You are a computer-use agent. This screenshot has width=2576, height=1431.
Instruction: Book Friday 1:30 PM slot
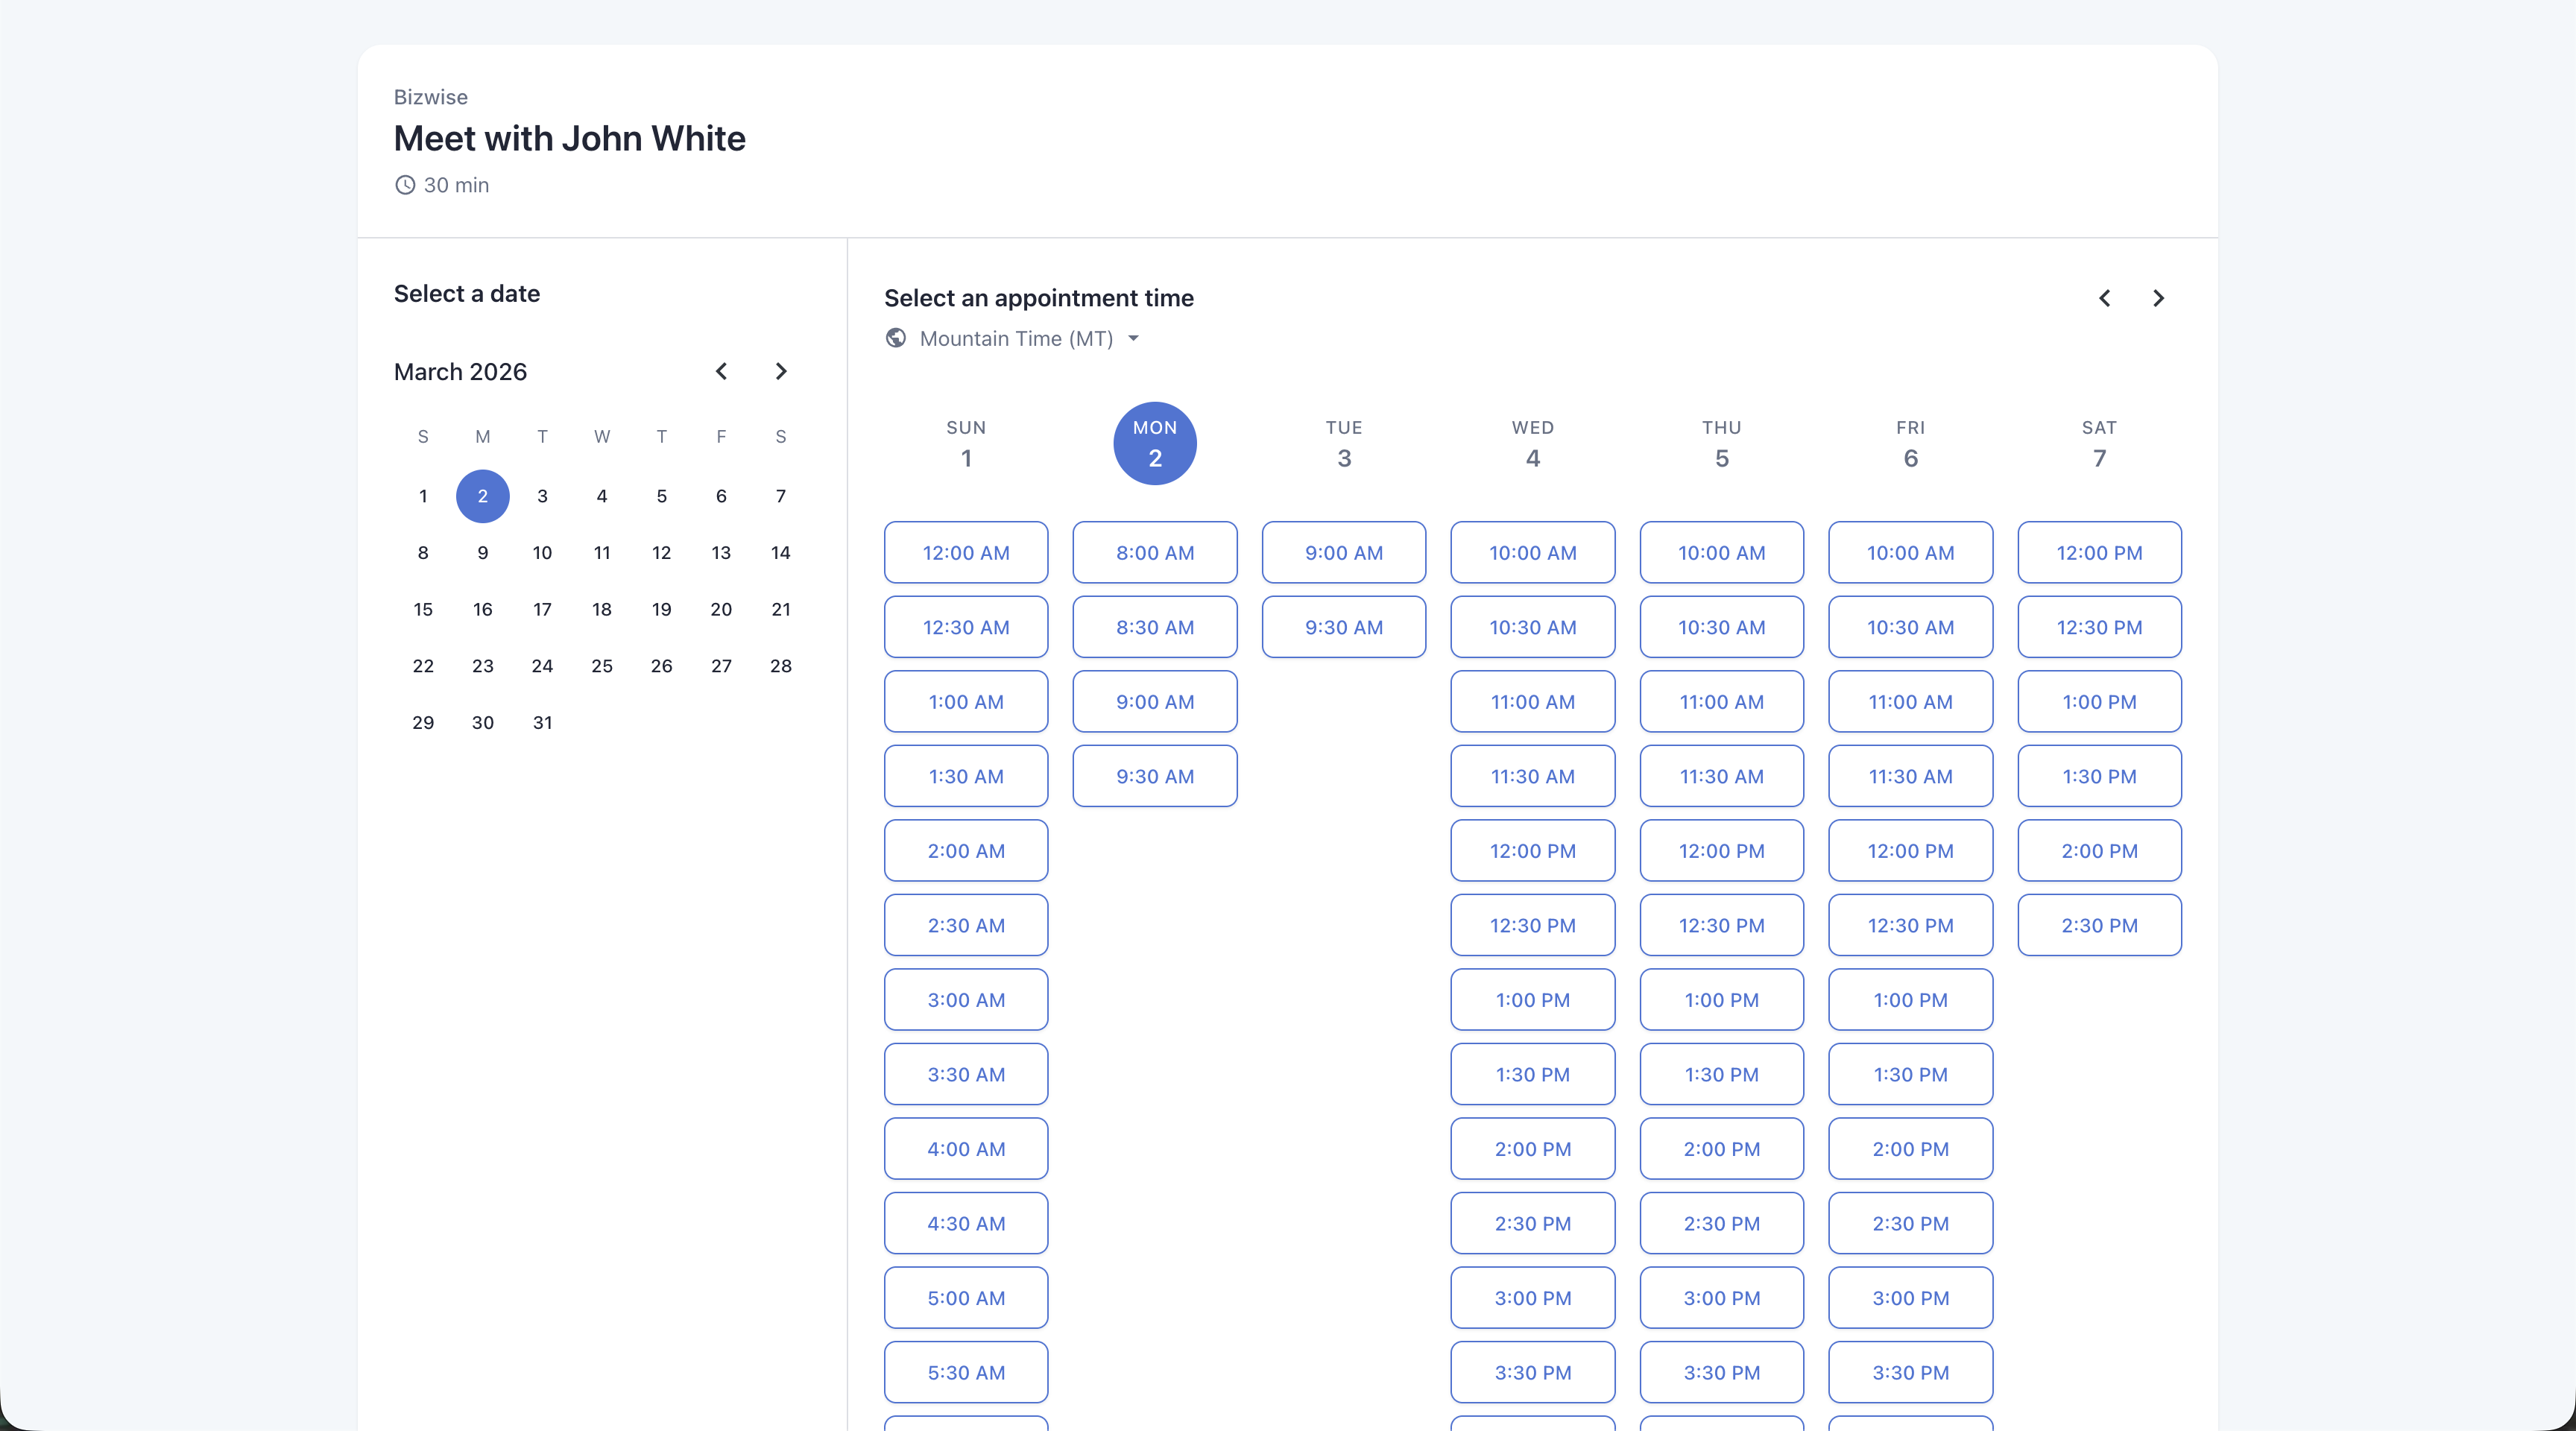tap(1911, 1075)
